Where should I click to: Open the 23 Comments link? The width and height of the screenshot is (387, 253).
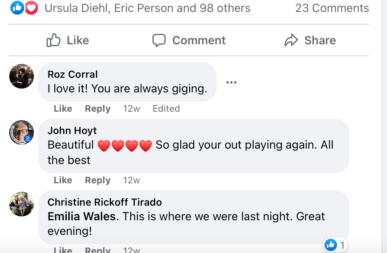[332, 8]
